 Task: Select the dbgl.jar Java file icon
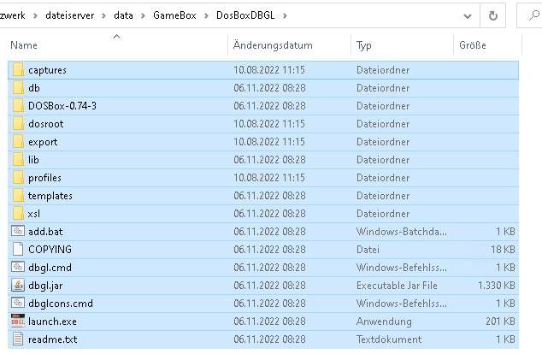[18, 285]
